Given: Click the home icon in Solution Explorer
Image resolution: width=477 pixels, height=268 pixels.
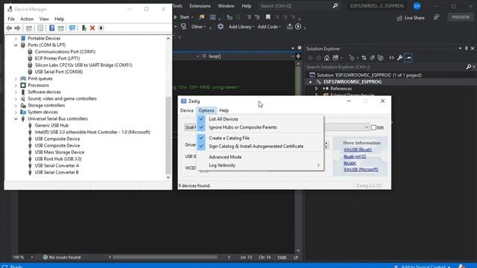Looking at the screenshot, I should coord(326,58).
